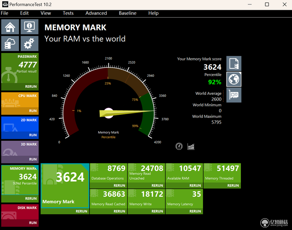Open the System Information monitor icon
The width and height of the screenshot is (292, 230).
(x=30, y=27)
